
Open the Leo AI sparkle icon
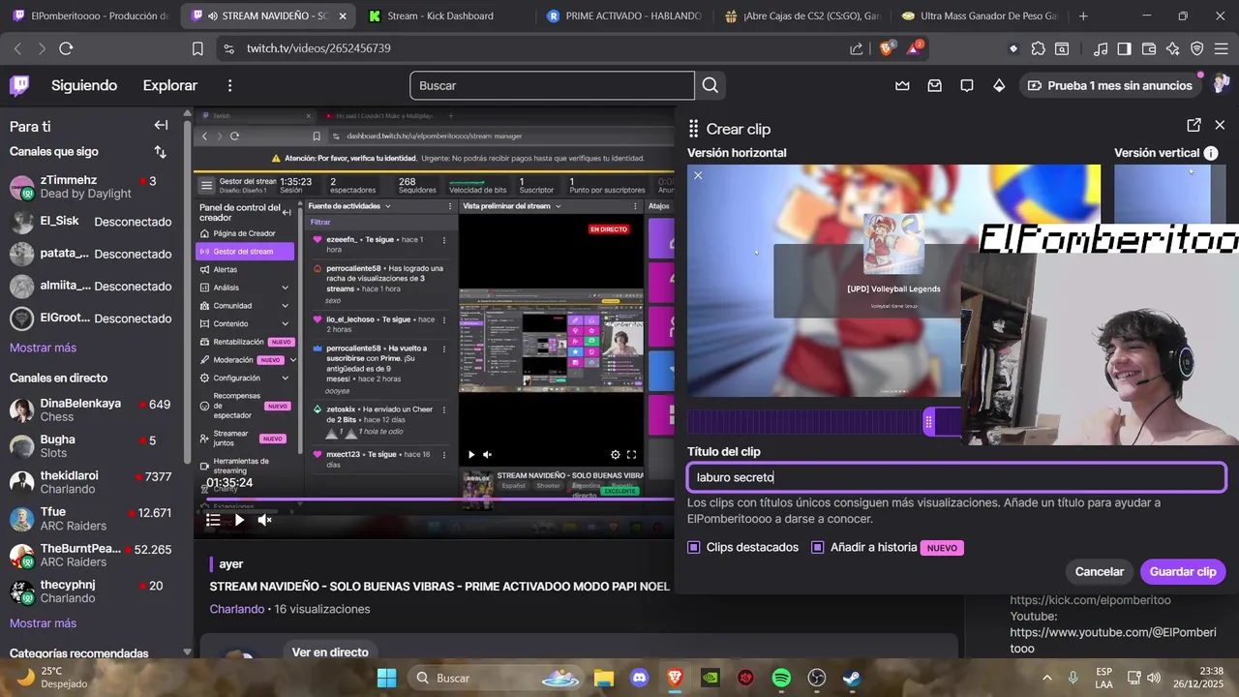(1173, 48)
